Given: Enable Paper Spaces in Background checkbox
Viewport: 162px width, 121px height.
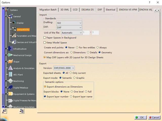Looking at the screenshot, I should point(45,38).
